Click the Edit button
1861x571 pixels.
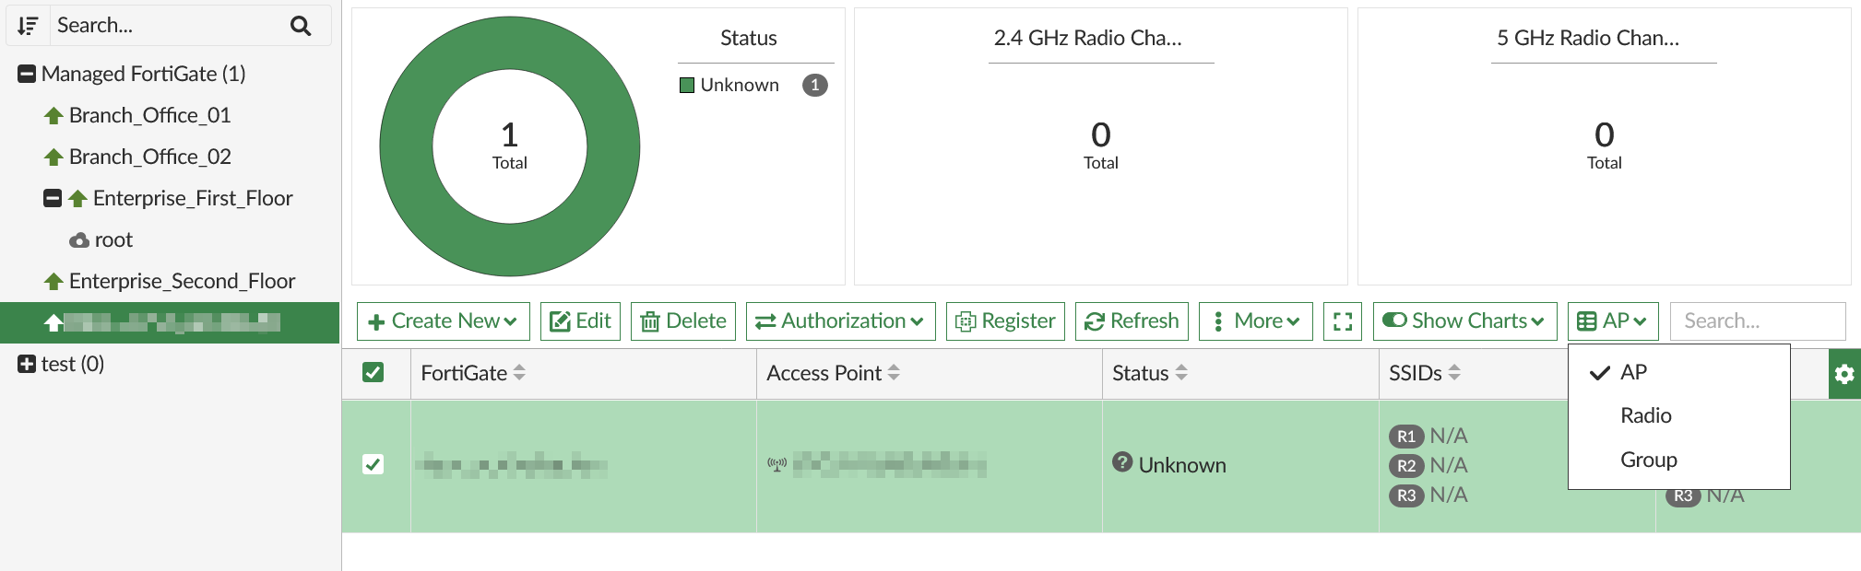tap(580, 320)
